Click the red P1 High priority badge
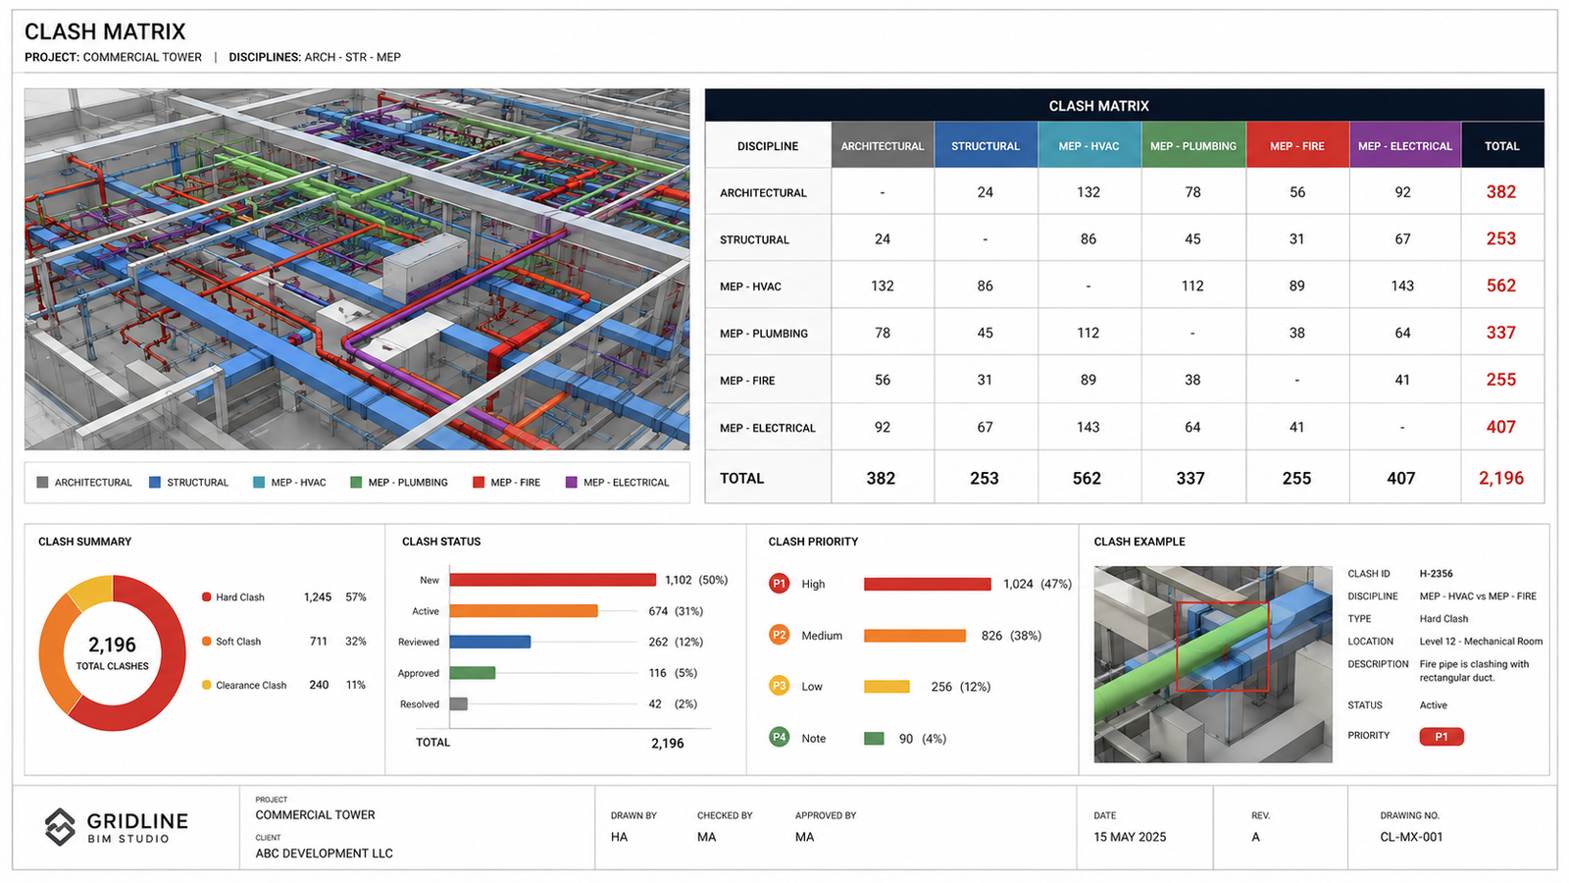 tap(779, 584)
